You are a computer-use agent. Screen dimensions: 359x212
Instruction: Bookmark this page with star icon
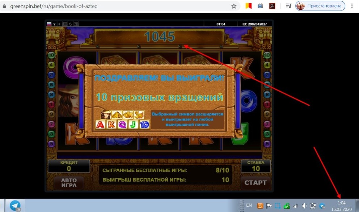234,6
